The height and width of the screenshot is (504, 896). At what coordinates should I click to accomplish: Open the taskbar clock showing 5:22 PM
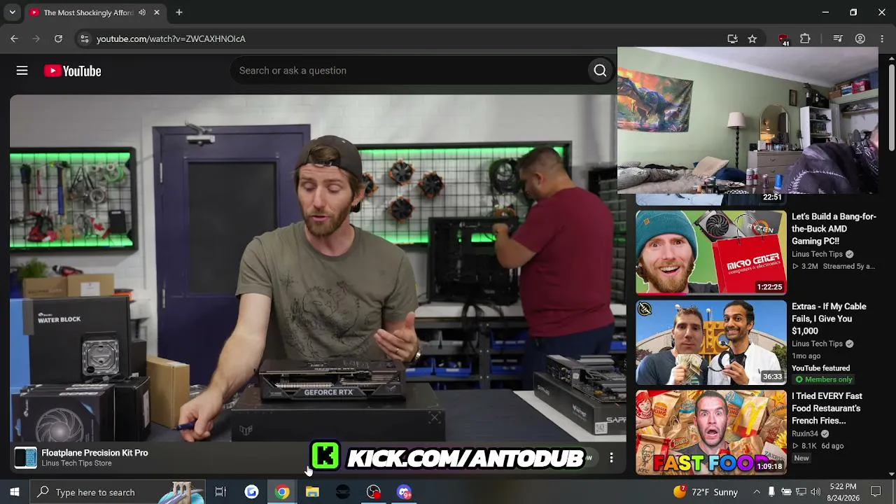click(843, 492)
